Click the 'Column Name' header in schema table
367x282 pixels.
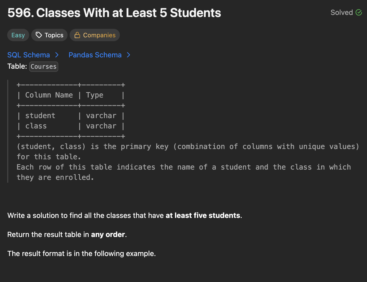(49, 95)
